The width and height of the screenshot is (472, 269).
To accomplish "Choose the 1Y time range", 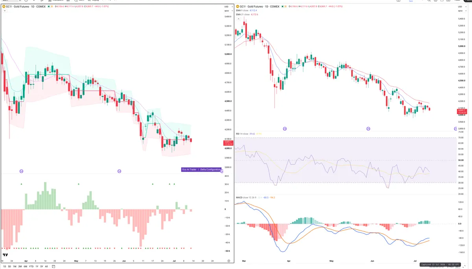I will point(37,267).
